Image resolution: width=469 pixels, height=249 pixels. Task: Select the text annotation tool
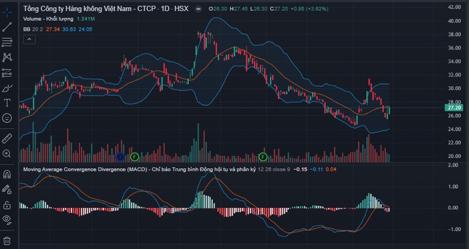[x=7, y=103]
